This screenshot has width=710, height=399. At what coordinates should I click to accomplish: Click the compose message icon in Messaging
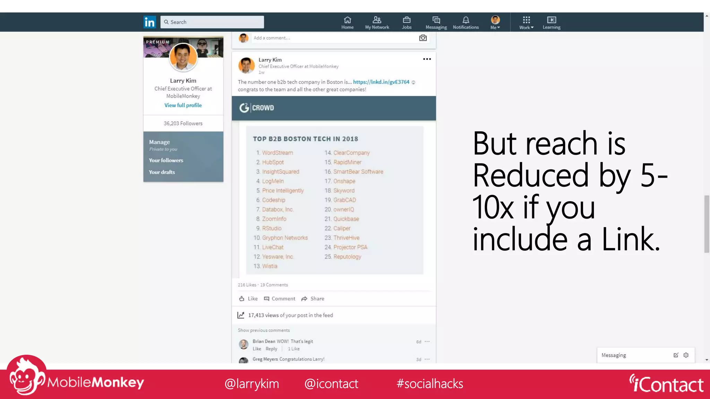(x=676, y=355)
